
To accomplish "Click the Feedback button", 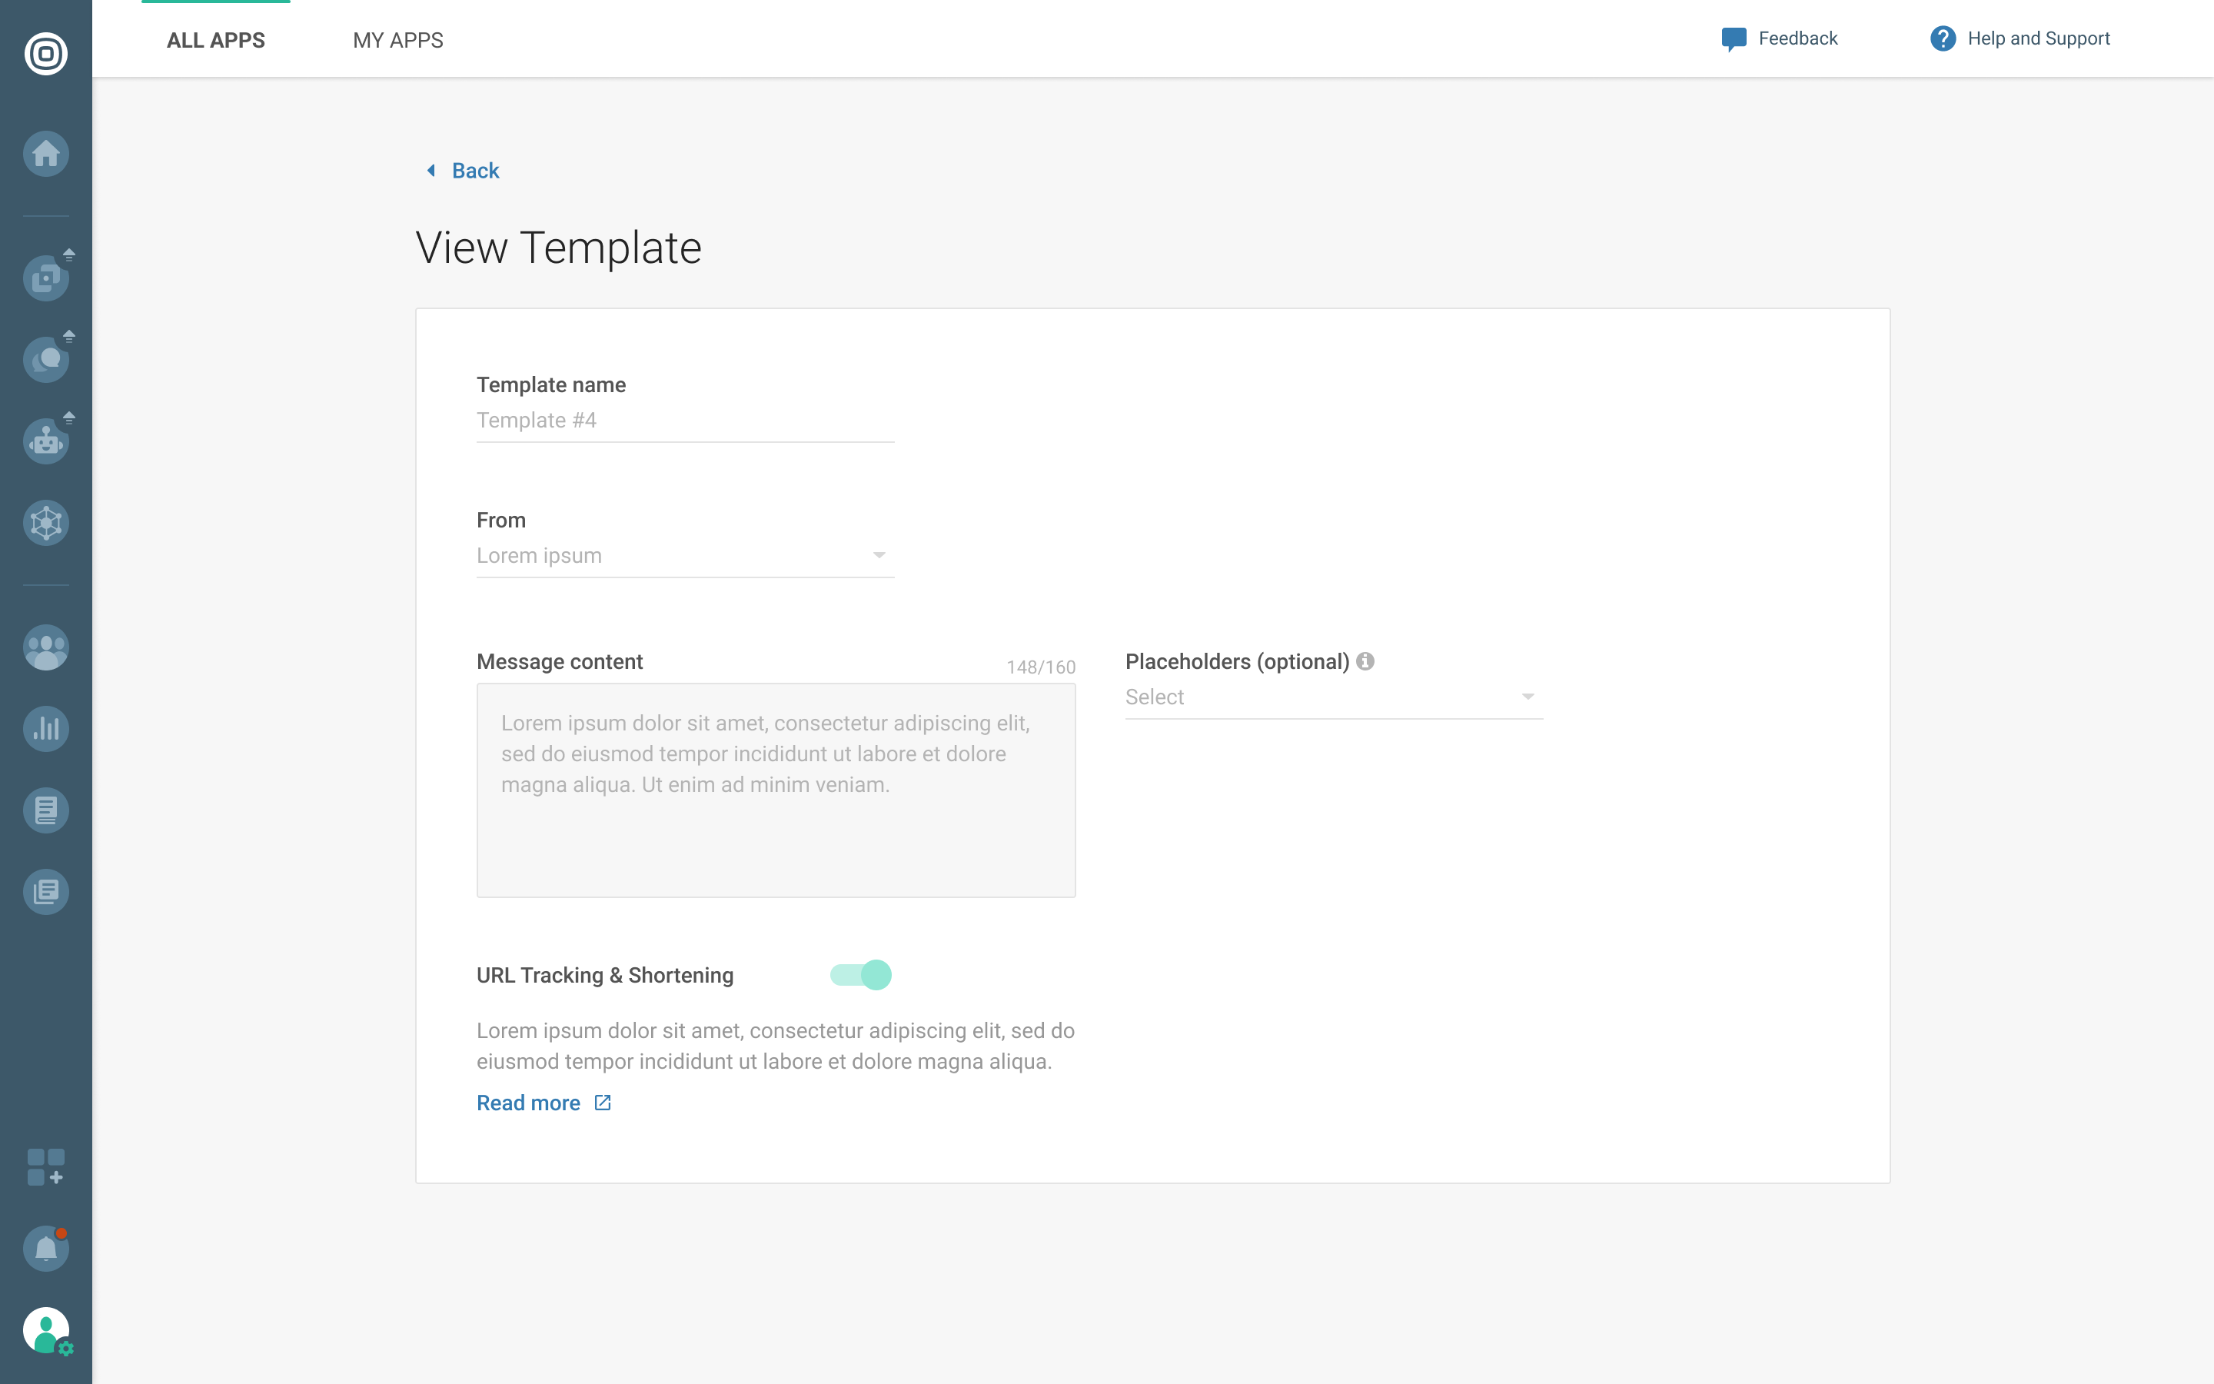I will click(1779, 38).
